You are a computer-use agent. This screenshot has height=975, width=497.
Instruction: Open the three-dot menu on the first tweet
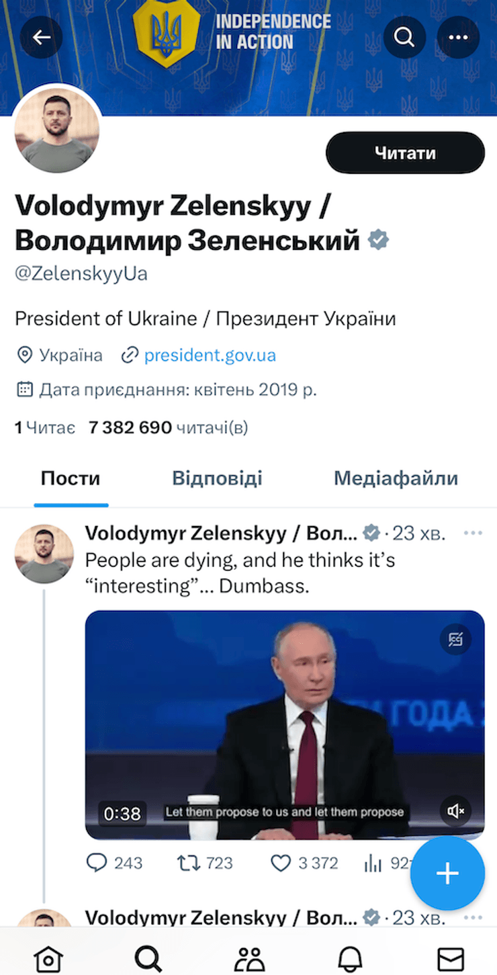tap(473, 532)
